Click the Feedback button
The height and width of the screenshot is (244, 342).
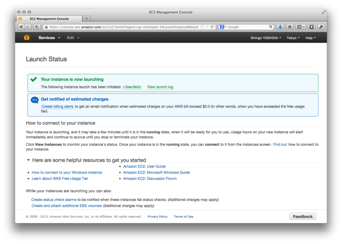(x=303, y=216)
